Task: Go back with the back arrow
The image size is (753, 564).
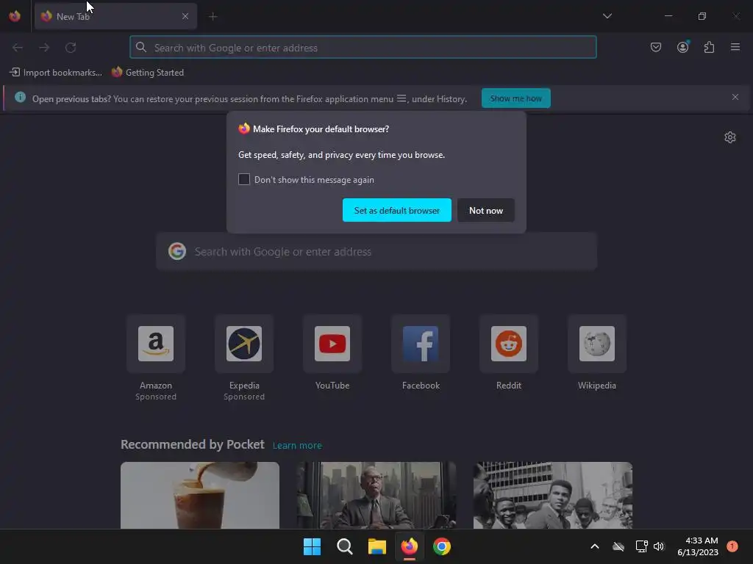Action: (18, 48)
